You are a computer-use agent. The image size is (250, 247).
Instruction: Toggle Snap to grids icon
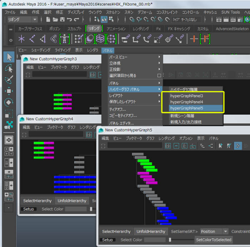tap(132, 19)
